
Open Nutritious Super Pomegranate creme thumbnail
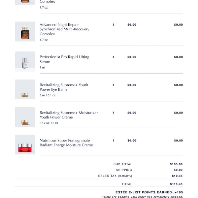pyautogui.click(x=25, y=145)
